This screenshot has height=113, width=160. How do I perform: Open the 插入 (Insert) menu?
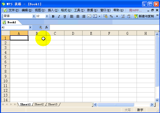pos(53,10)
